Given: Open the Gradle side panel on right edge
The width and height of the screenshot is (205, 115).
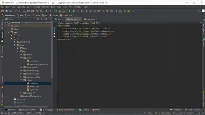Looking at the screenshot, I should coord(204,42).
